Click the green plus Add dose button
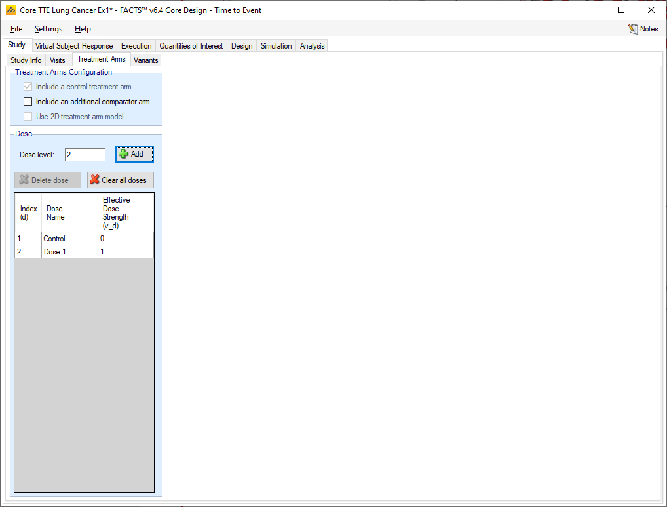 point(134,154)
